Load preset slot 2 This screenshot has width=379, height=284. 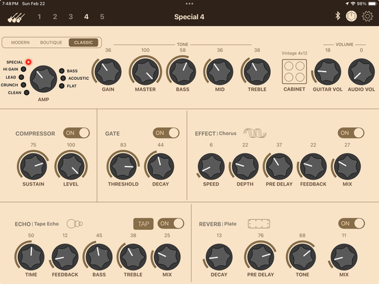pyautogui.click(x=55, y=16)
